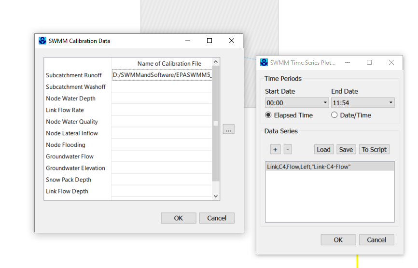Image resolution: width=418 pixels, height=268 pixels.
Task: Click the Groundwater Flow file cell
Action: point(162,156)
